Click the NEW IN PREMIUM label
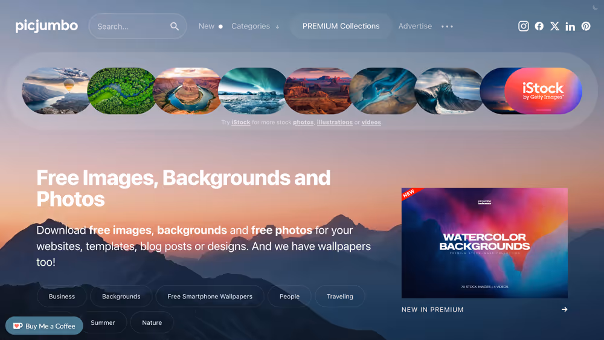This screenshot has height=340, width=604. pyautogui.click(x=432, y=310)
